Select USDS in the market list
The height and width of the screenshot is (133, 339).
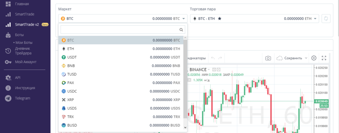point(121,108)
